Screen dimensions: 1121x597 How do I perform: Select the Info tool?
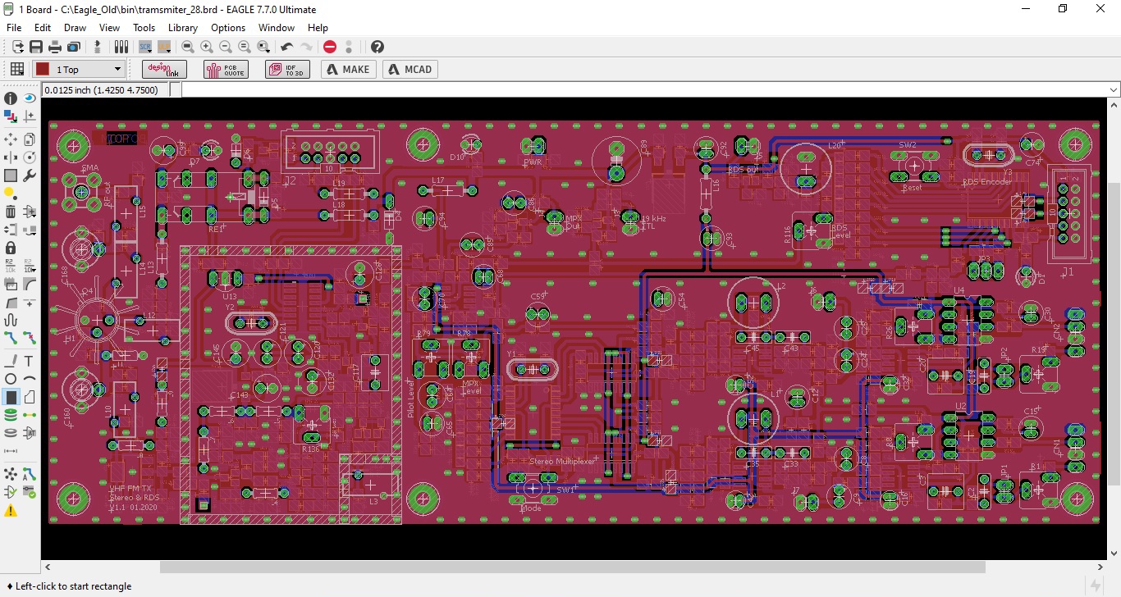tap(11, 98)
